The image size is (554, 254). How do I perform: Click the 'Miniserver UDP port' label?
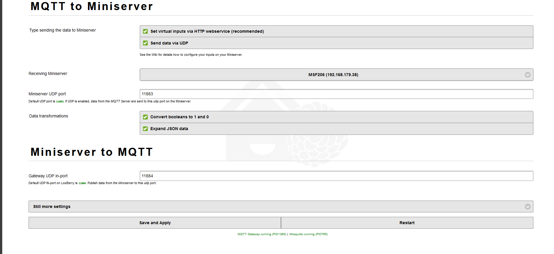point(47,94)
